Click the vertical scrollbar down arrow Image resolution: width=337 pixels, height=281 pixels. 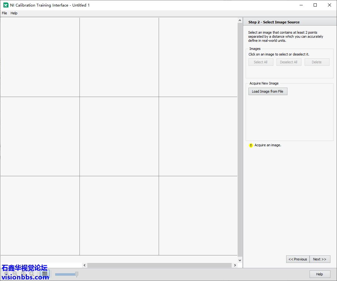point(240,260)
